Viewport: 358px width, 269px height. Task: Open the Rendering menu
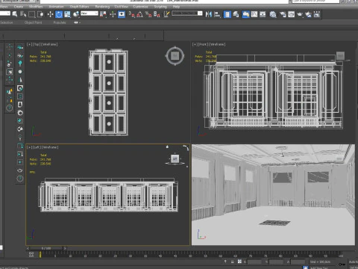pyautogui.click(x=102, y=7)
